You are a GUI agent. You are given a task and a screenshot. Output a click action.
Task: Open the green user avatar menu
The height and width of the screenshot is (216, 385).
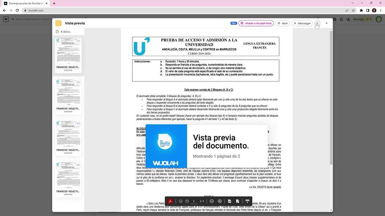379,19
